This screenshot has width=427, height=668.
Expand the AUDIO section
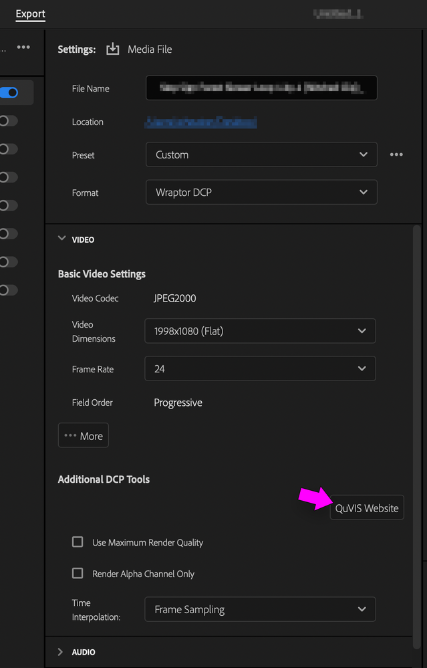coord(61,652)
